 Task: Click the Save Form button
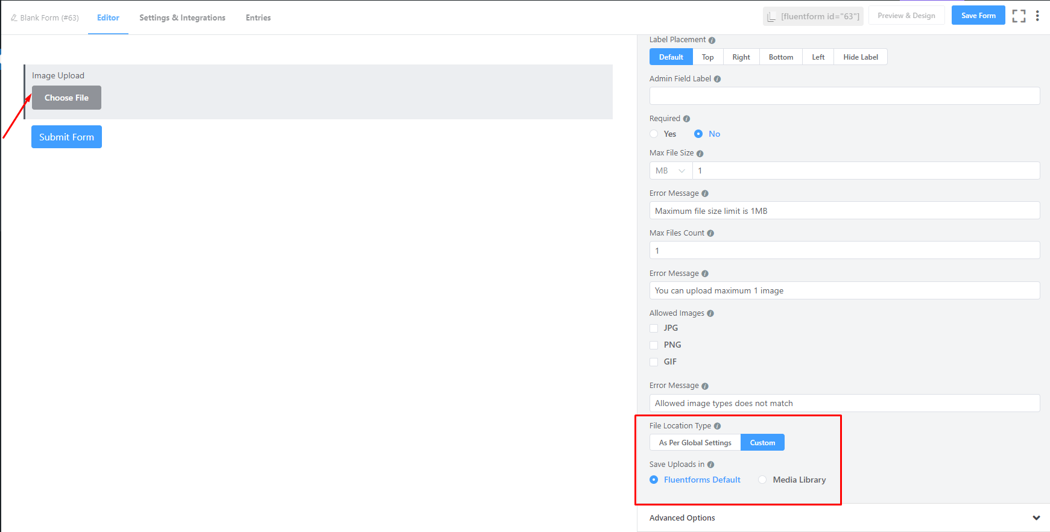click(x=978, y=16)
